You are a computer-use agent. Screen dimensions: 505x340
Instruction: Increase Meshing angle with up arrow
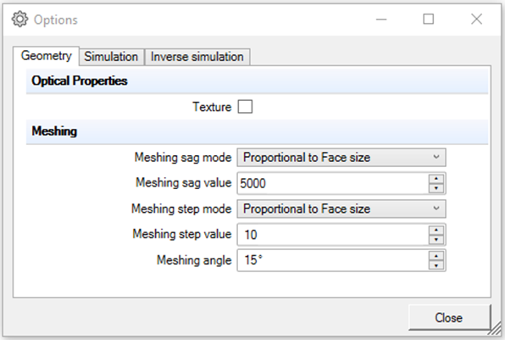pos(436,256)
